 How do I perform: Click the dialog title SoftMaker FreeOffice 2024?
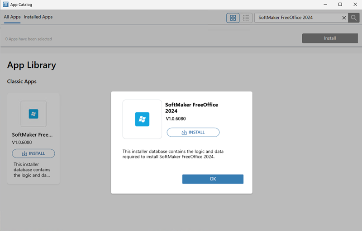point(191,107)
